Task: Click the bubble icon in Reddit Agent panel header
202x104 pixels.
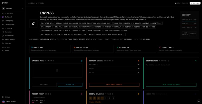Action: coord(81,94)
